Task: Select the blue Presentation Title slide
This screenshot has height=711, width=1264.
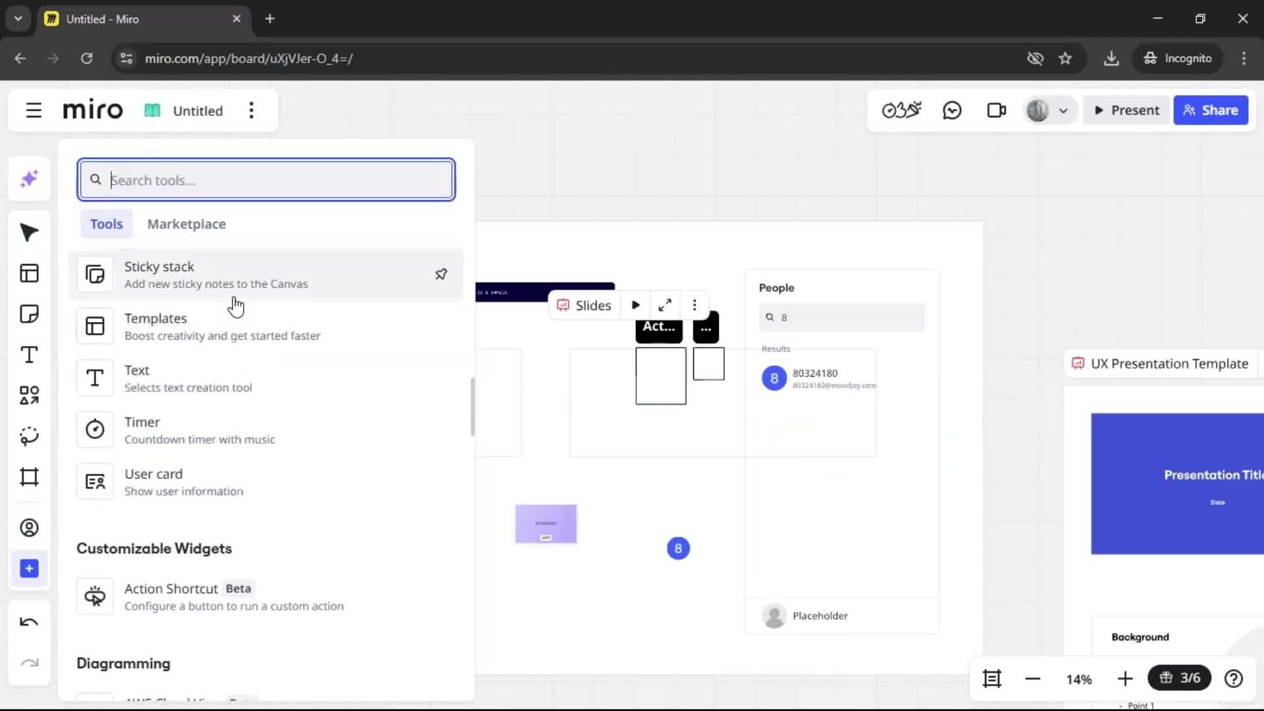Action: coord(1177,484)
